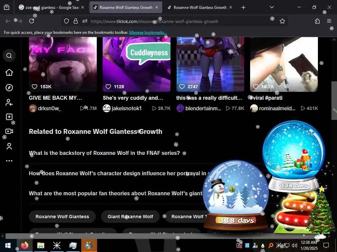This screenshot has height=252, width=337.
Task: Open the Windows Start menu
Action: point(8,245)
